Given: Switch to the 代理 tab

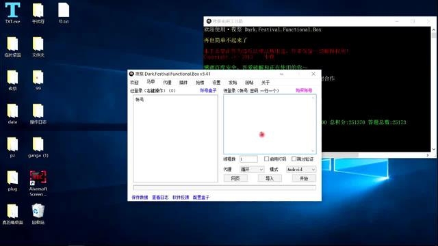Looking at the screenshot, I should click(x=167, y=83).
